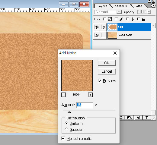Zoom out the noise preview
Screen dimensions: 157x145
point(63,95)
